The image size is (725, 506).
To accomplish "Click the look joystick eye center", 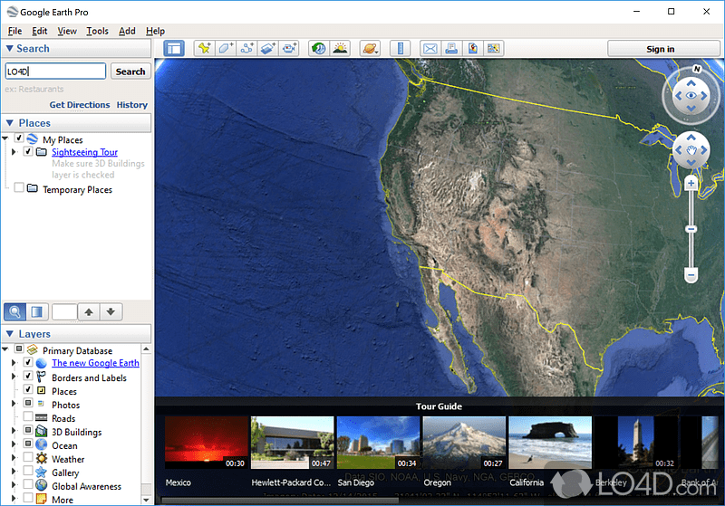I will coord(691,96).
